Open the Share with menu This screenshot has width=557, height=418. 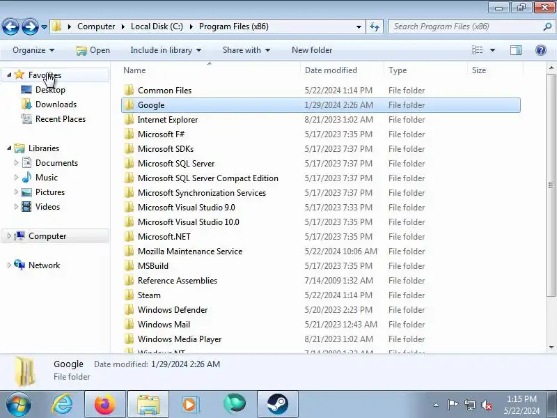246,50
